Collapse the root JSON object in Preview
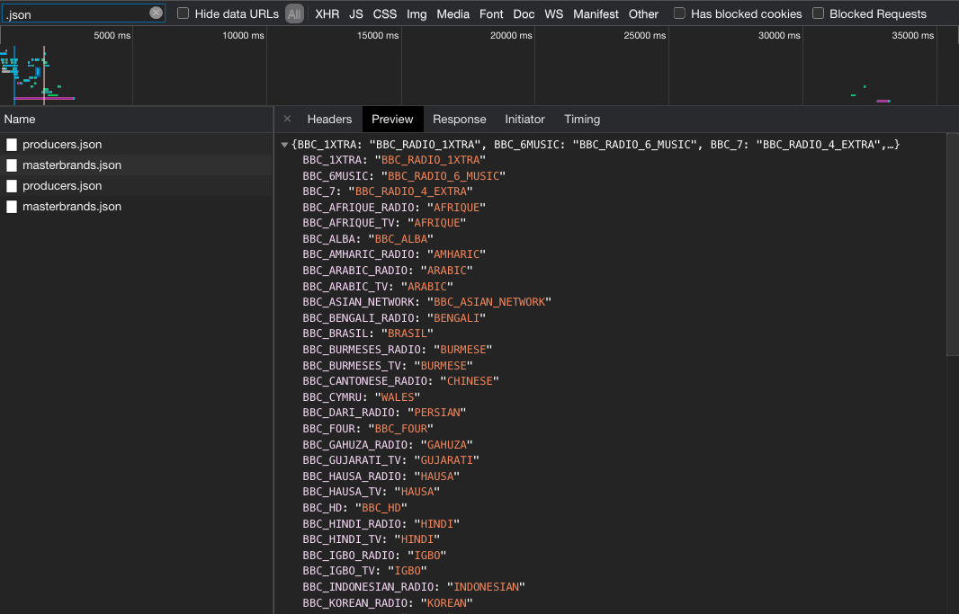The width and height of the screenshot is (959, 614). pyautogui.click(x=284, y=145)
